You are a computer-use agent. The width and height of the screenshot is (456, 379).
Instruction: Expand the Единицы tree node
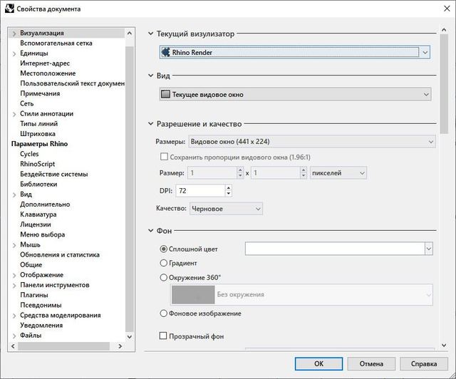pos(14,53)
